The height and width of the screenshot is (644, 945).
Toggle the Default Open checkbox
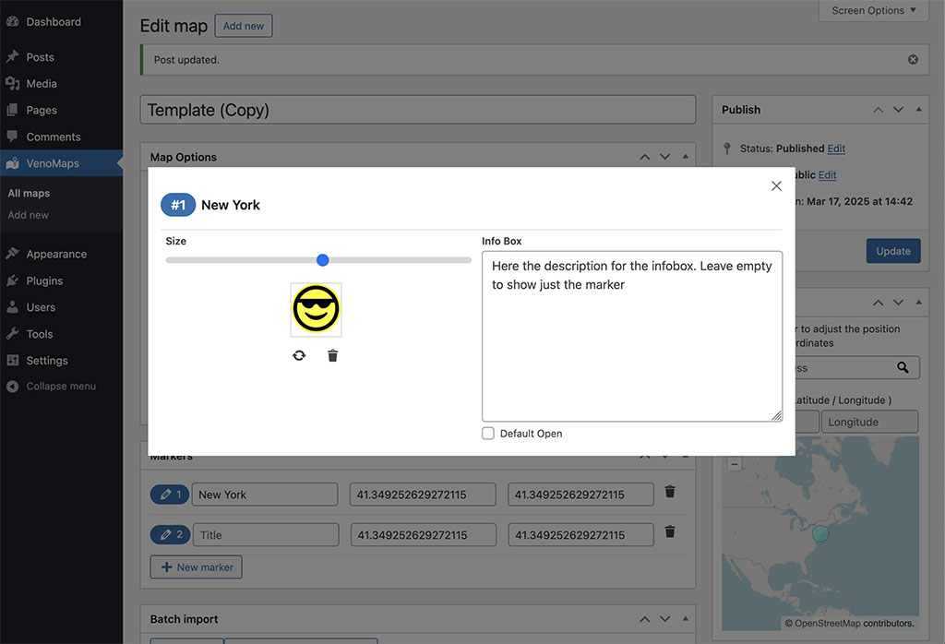(488, 433)
